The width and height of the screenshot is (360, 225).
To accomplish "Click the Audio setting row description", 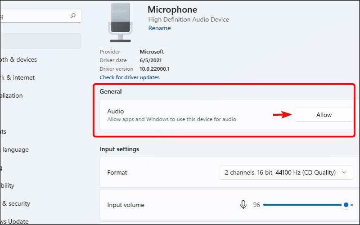I will point(171,120).
